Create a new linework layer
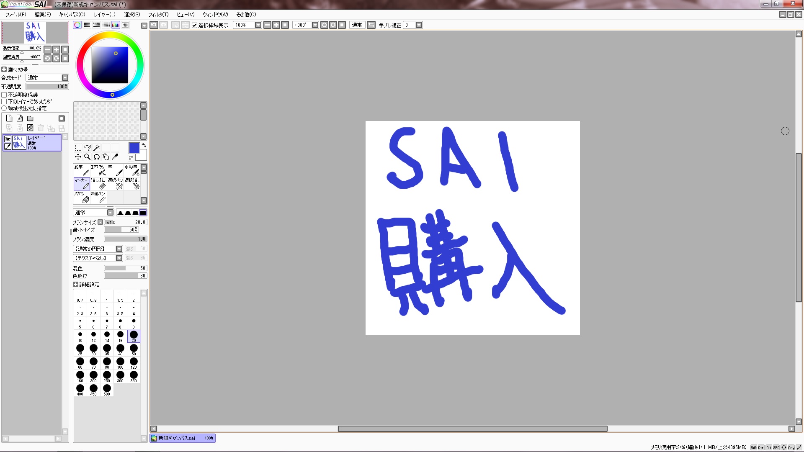Viewport: 804px width, 452px height. pos(20,118)
